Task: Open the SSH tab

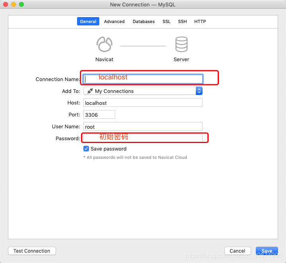Action: (x=182, y=21)
